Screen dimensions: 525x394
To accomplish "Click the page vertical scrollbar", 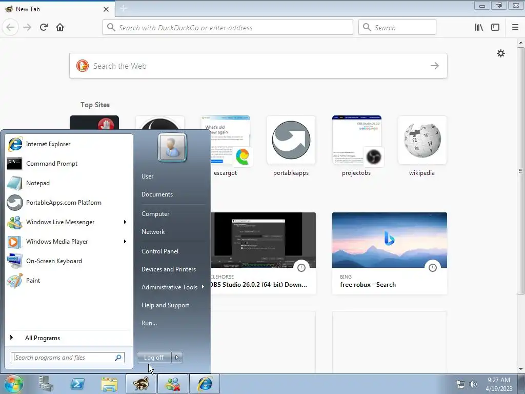I will click(520, 171).
